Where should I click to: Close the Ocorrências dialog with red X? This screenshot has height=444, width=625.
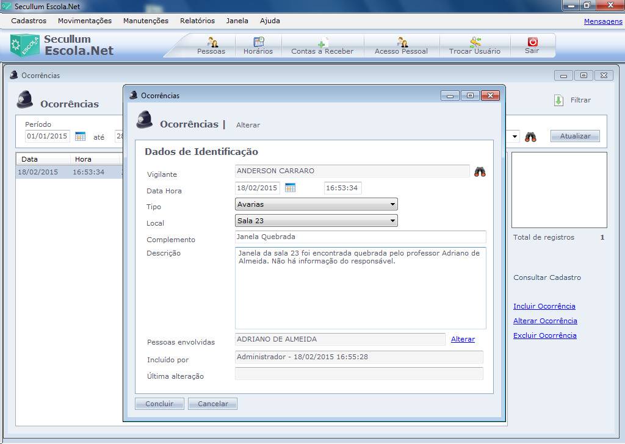(490, 96)
